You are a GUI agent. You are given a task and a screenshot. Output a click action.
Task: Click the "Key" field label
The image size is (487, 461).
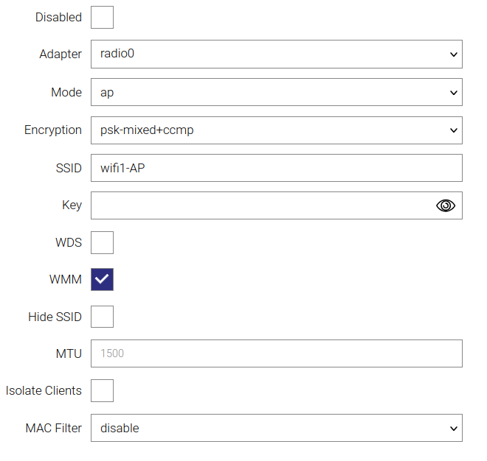[x=72, y=205]
